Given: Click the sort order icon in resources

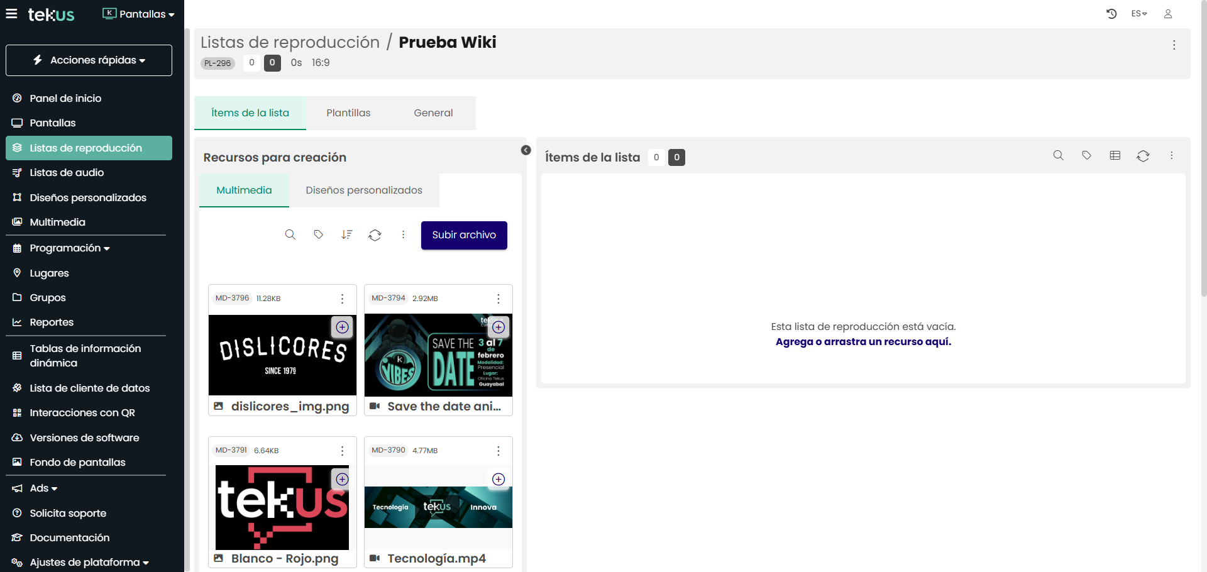Looking at the screenshot, I should [346, 234].
